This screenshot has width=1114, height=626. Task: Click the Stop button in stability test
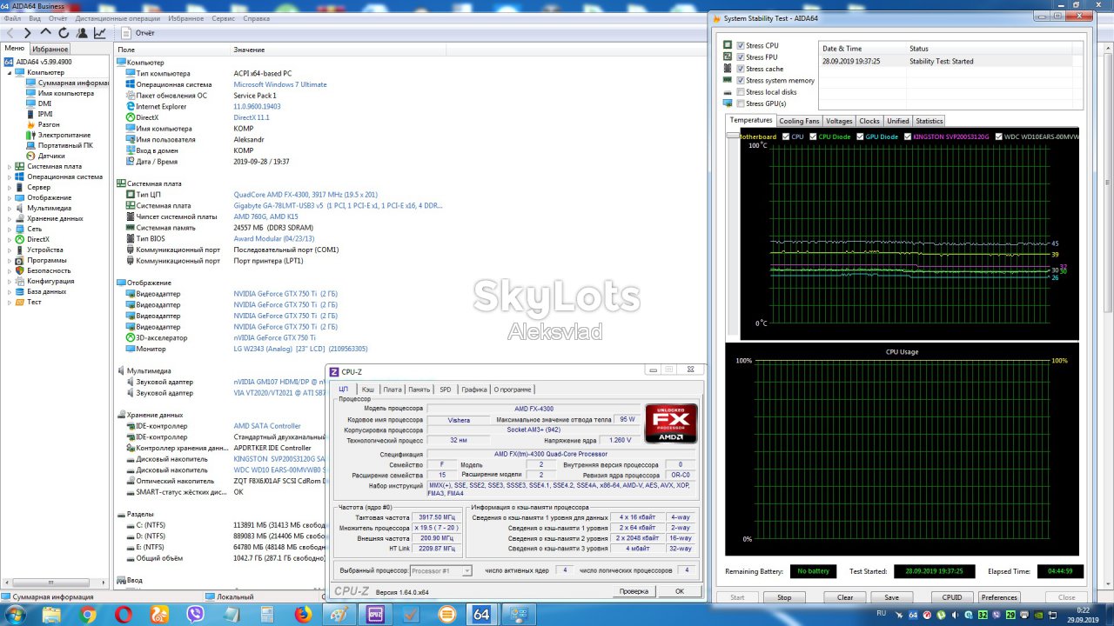(x=784, y=597)
